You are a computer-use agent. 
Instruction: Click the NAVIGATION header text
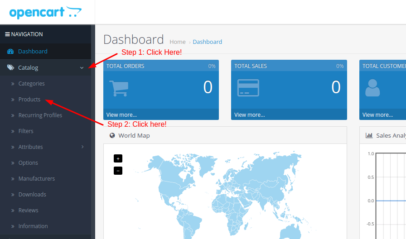[27, 34]
